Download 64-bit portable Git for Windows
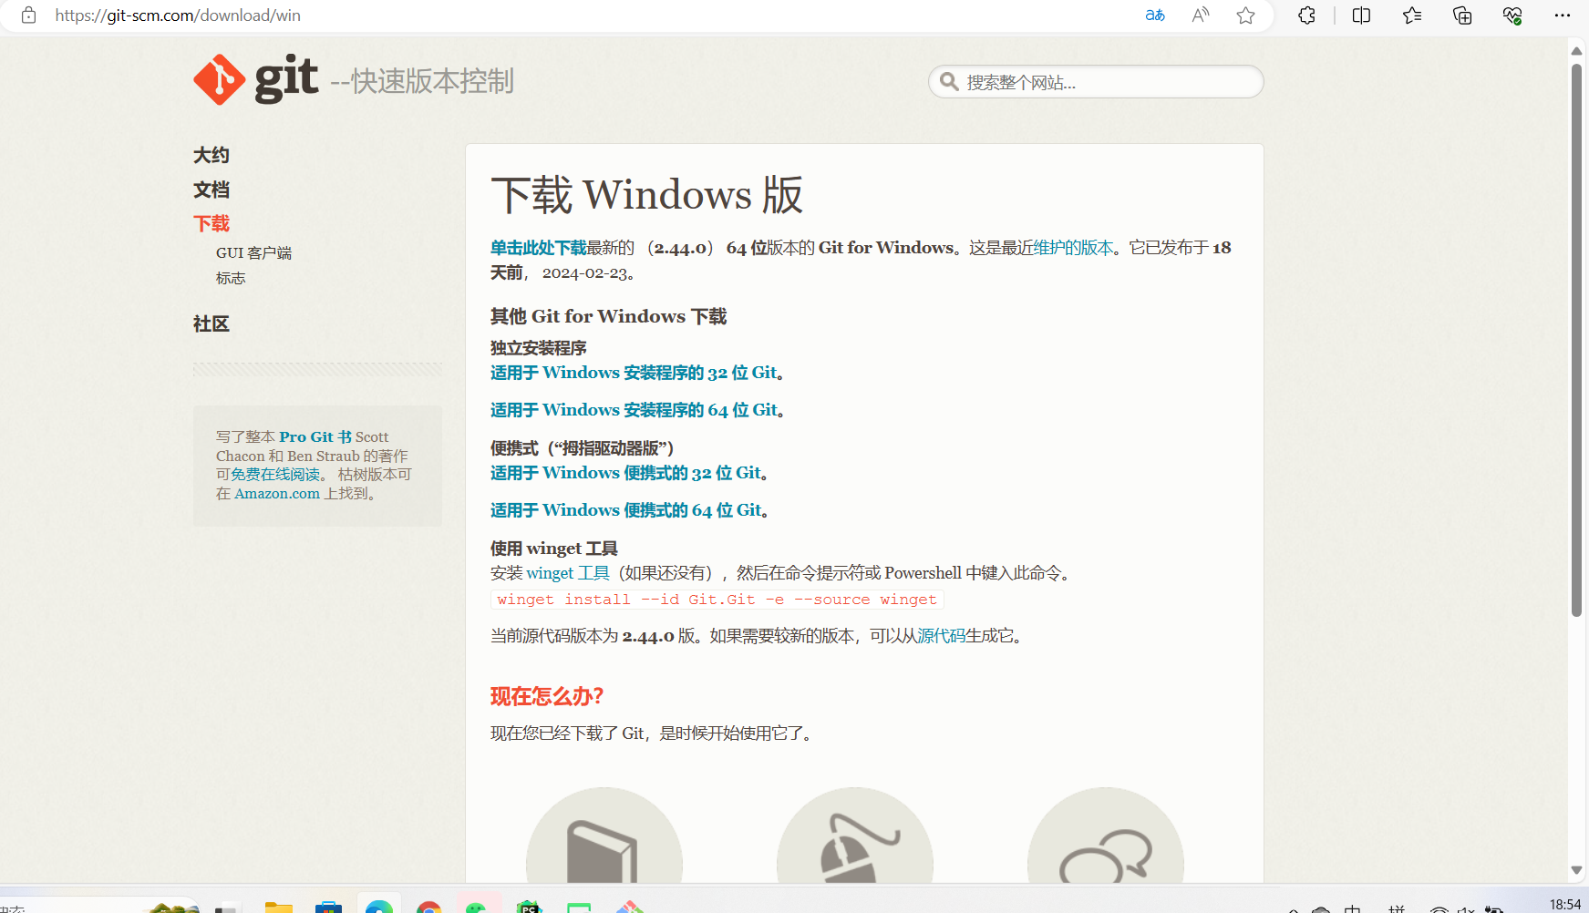 click(x=626, y=510)
